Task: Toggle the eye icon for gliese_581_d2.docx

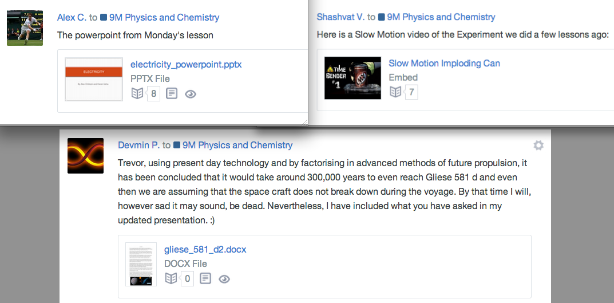Action: [x=224, y=279]
